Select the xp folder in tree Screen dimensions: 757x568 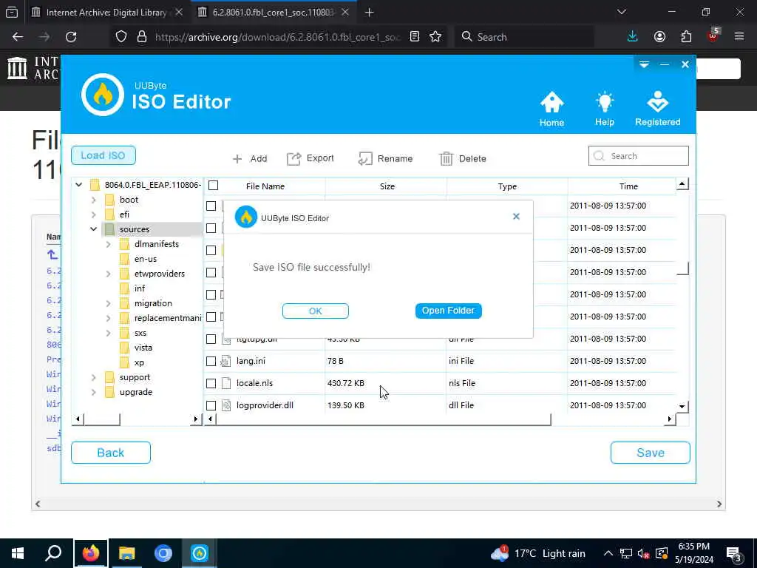pos(139,362)
